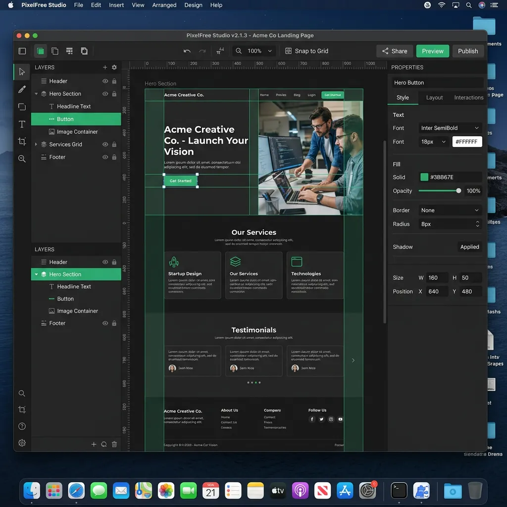Open the Edit menu

coord(96,5)
